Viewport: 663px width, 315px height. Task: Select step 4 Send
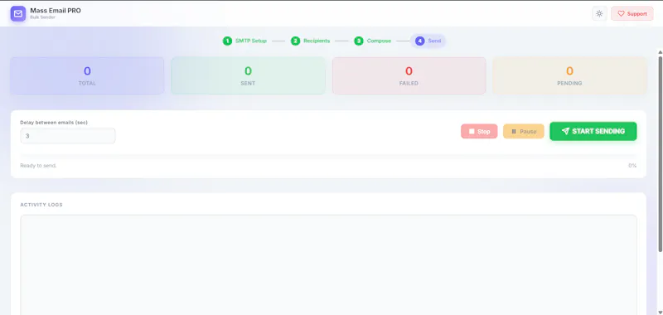428,41
